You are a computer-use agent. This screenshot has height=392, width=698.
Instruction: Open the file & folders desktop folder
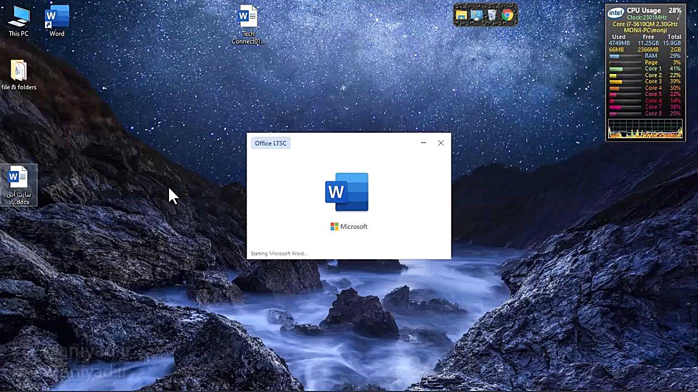[19, 75]
